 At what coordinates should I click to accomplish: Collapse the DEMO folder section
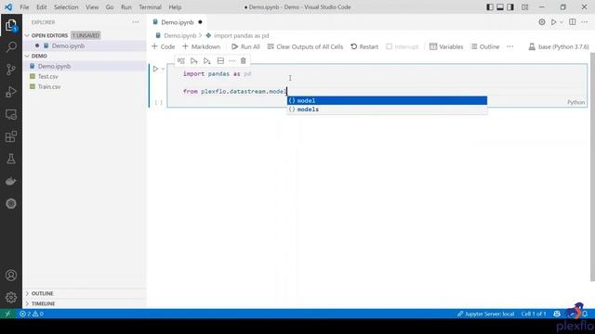[85, 56]
